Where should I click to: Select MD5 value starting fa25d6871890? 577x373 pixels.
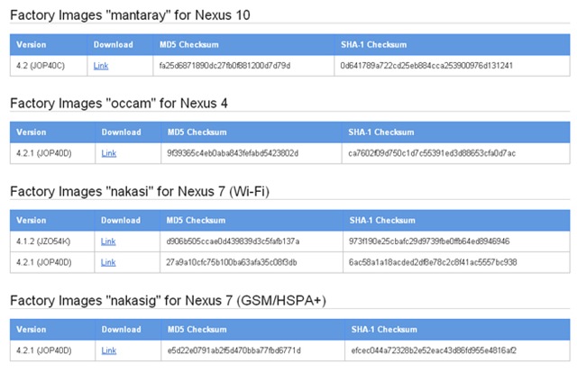click(x=224, y=66)
